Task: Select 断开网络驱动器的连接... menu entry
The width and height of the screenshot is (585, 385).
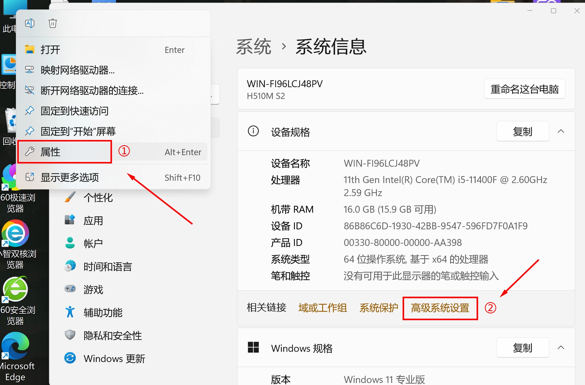Action: (x=113, y=90)
